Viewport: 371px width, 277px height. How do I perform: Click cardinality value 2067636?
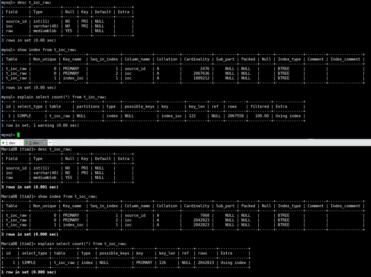202,73
